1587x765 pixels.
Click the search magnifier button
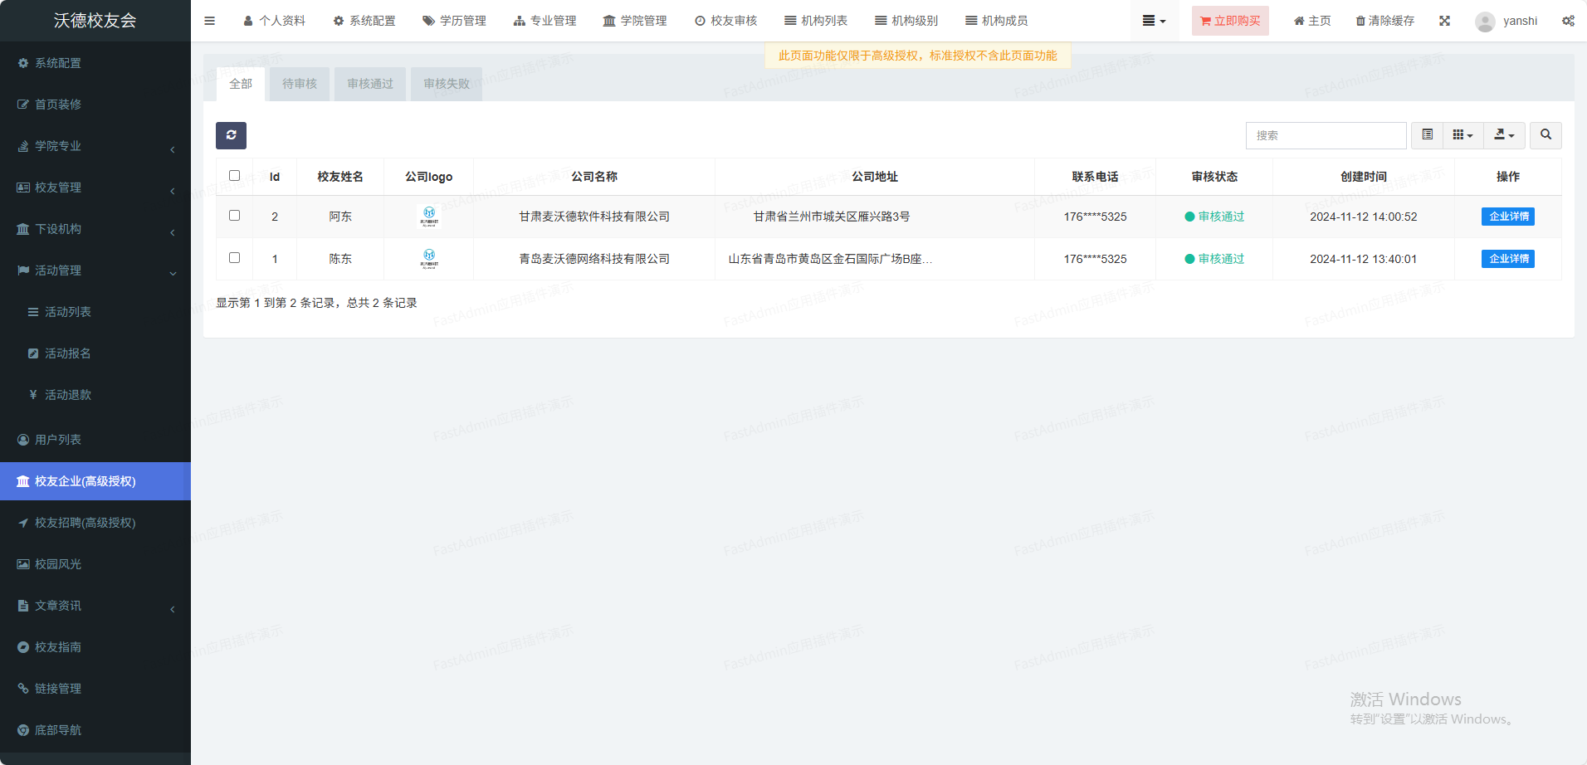[1545, 135]
